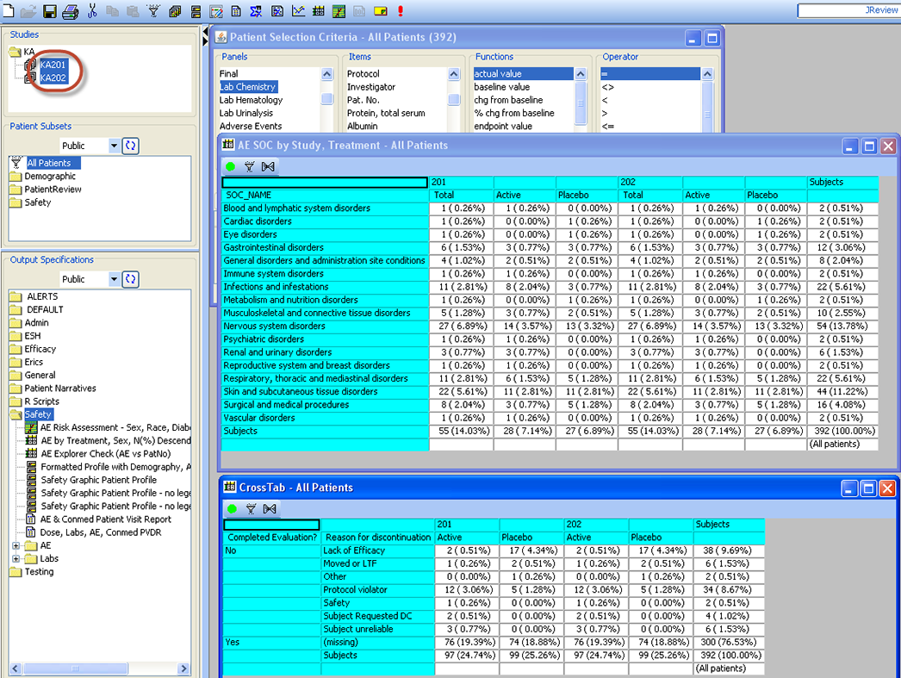The width and height of the screenshot is (901, 678).
Task: Open patient filter with the main toolbar funnel icon
Action: pos(153,10)
